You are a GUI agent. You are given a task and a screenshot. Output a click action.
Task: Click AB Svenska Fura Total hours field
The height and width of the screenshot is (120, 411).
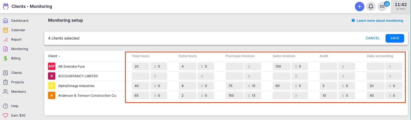[x=140, y=67]
